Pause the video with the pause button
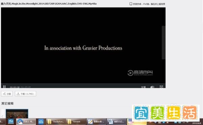The width and height of the screenshot is (203, 125). click(4, 87)
